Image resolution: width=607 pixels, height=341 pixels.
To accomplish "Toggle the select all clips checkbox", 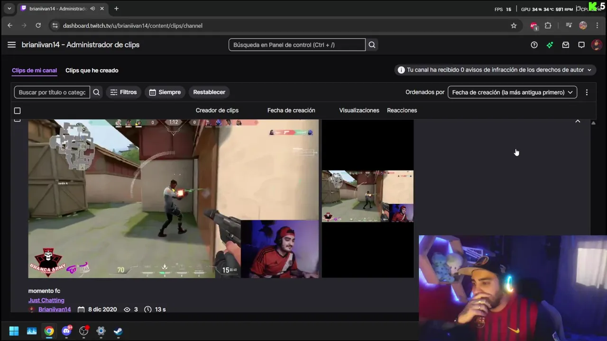I will [x=17, y=110].
